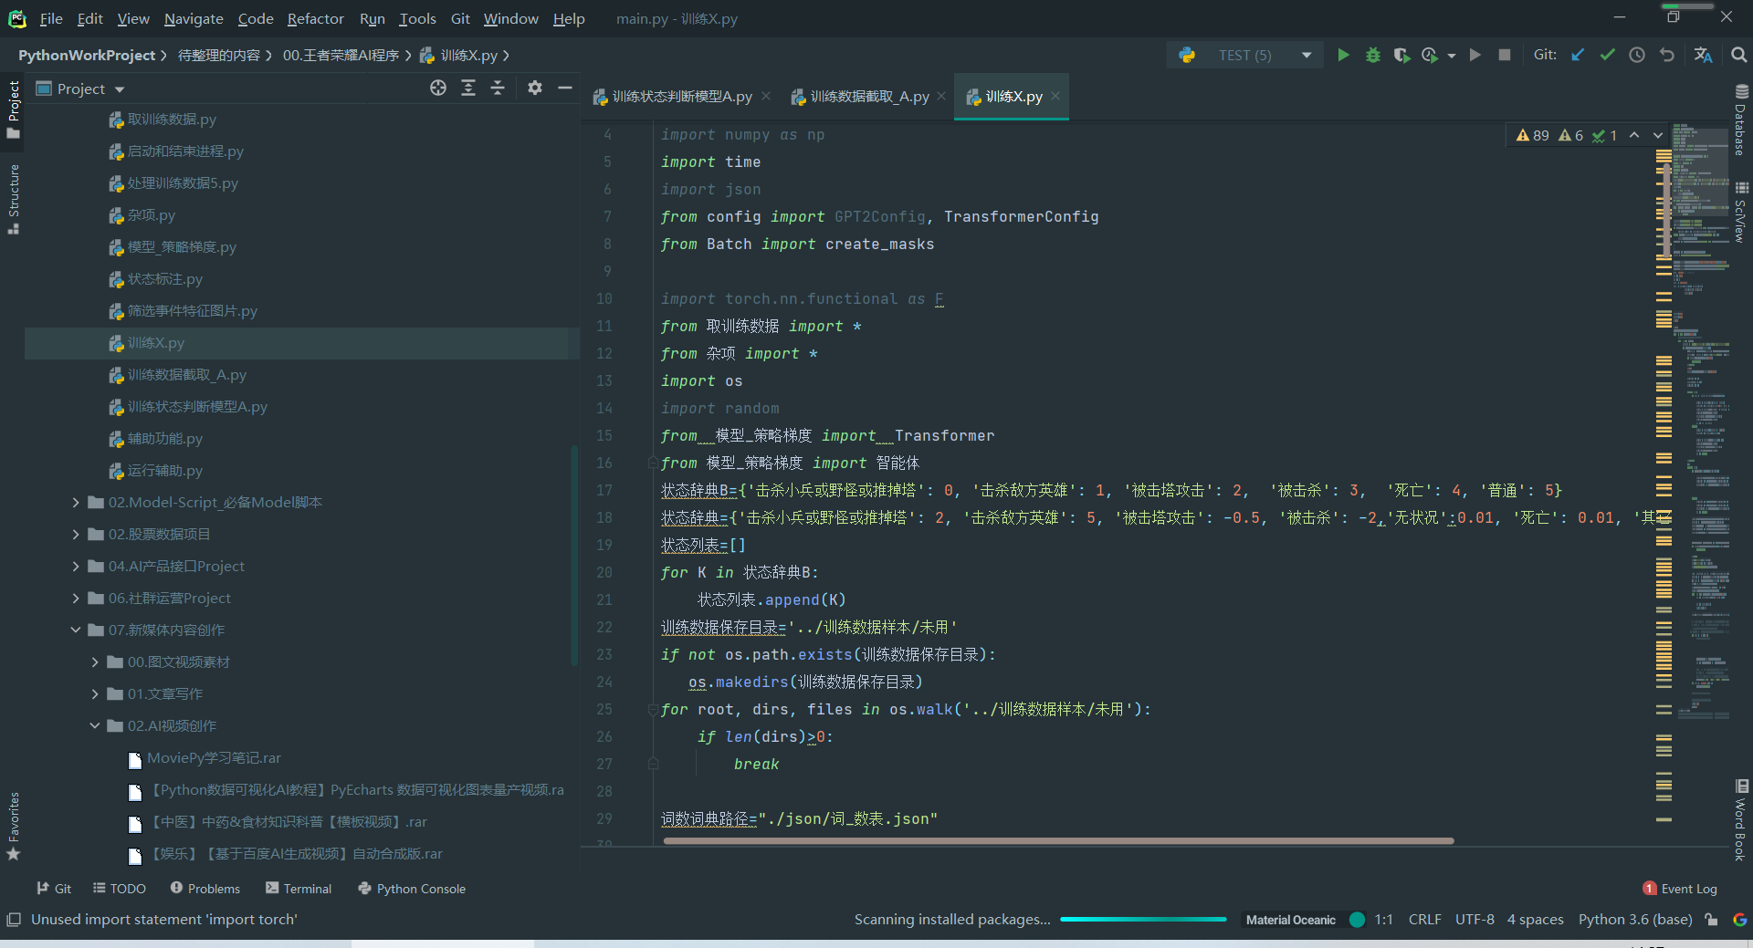
Task: Select 模型_策略梯度.py in project tree
Action: click(182, 246)
